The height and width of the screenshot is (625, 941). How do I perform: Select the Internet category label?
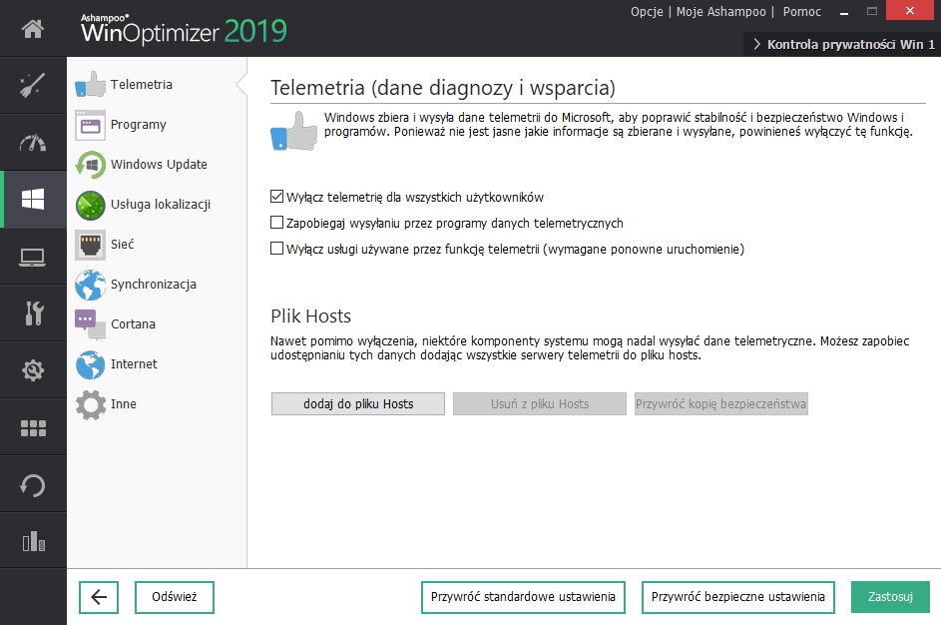[134, 364]
